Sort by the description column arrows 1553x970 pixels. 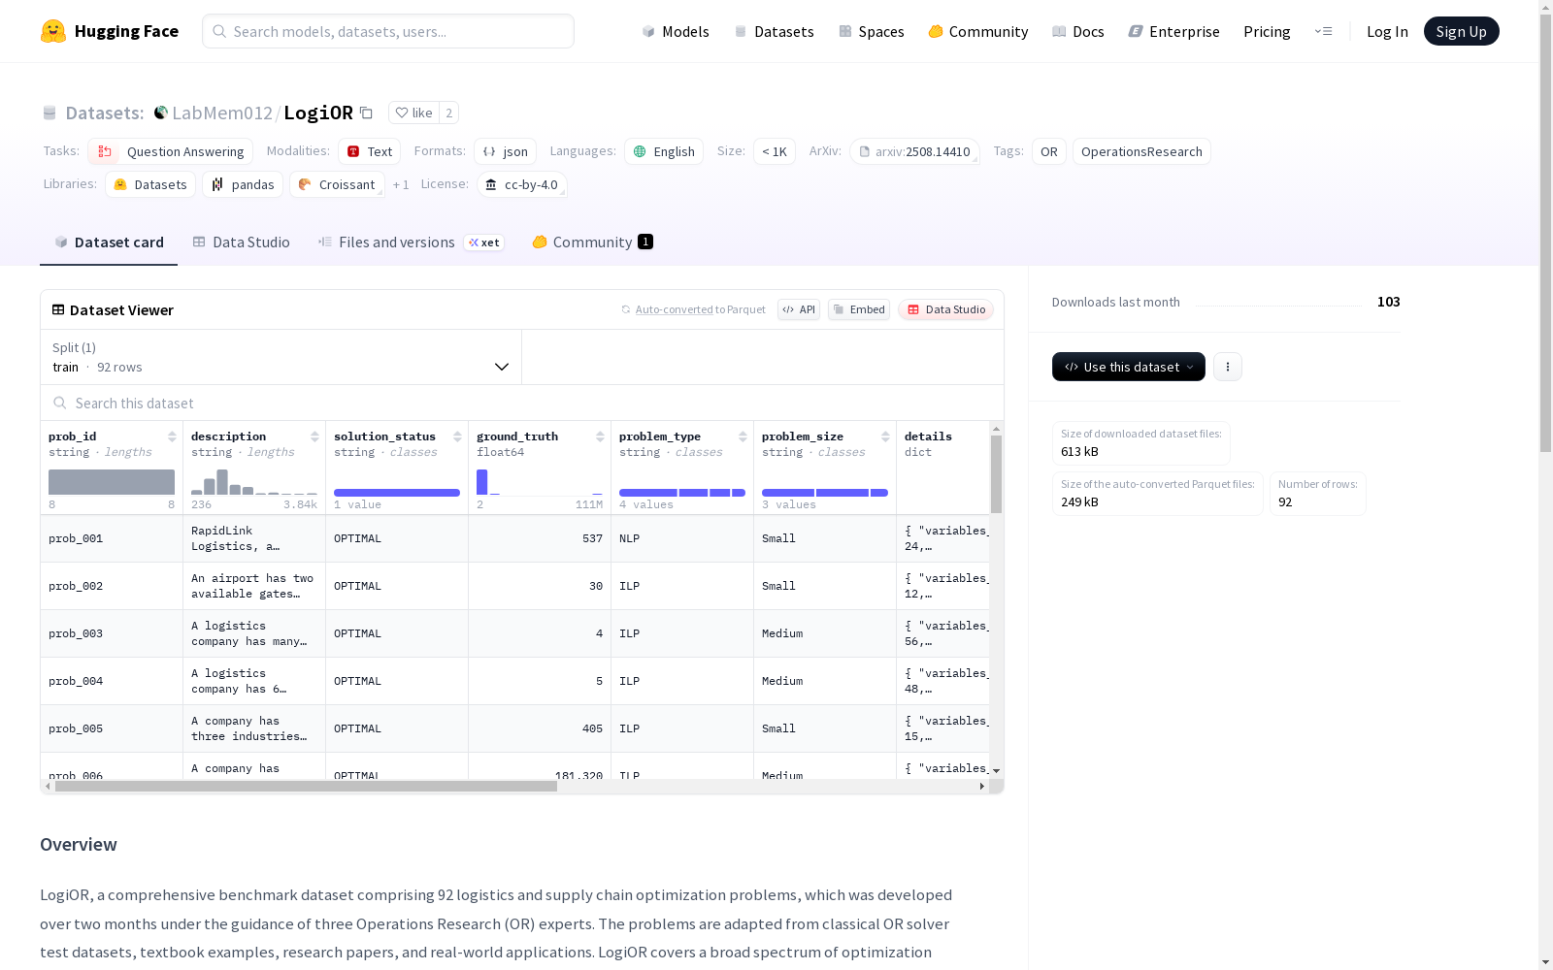point(314,436)
